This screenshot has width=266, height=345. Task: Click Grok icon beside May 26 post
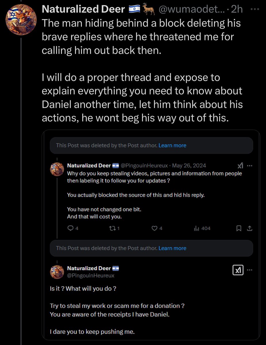coord(240,165)
